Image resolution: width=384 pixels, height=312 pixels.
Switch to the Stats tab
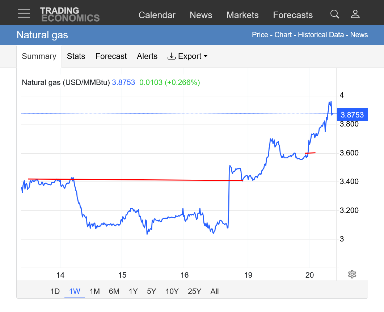[x=76, y=56]
